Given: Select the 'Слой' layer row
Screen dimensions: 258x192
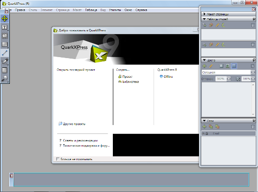Looking at the screenshot, I should point(229,133).
